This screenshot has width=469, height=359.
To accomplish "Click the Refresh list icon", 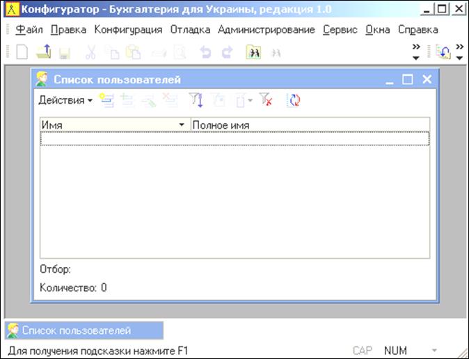I will (x=294, y=100).
